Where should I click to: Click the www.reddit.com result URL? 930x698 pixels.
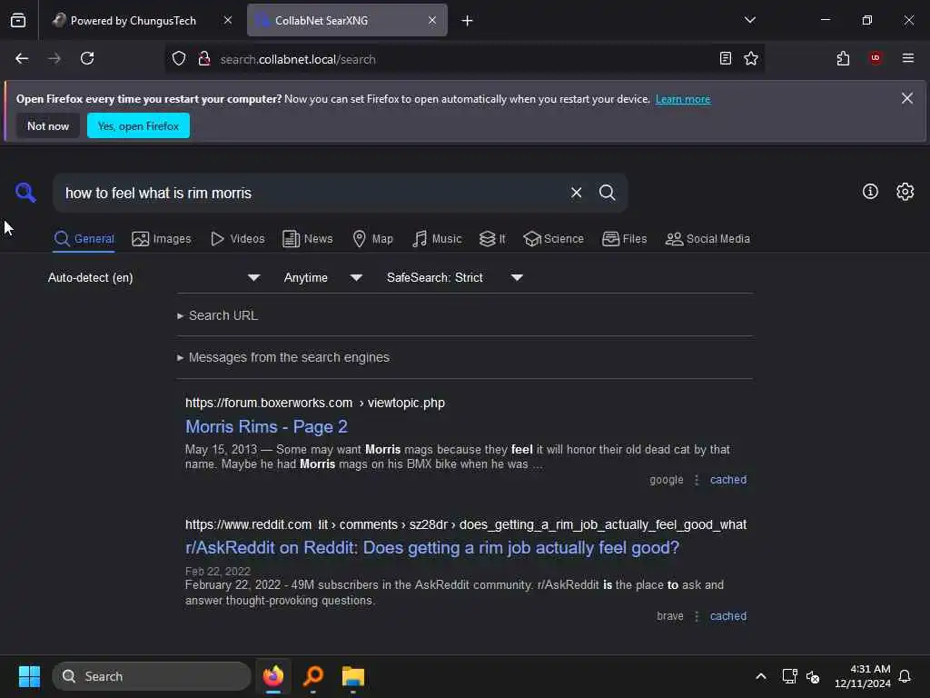click(466, 524)
